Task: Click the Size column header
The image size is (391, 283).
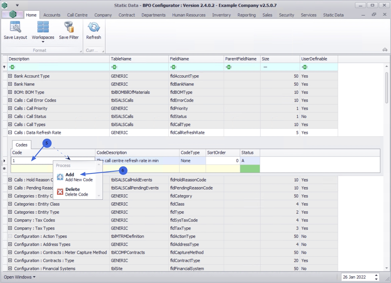Action: pyautogui.click(x=280, y=59)
